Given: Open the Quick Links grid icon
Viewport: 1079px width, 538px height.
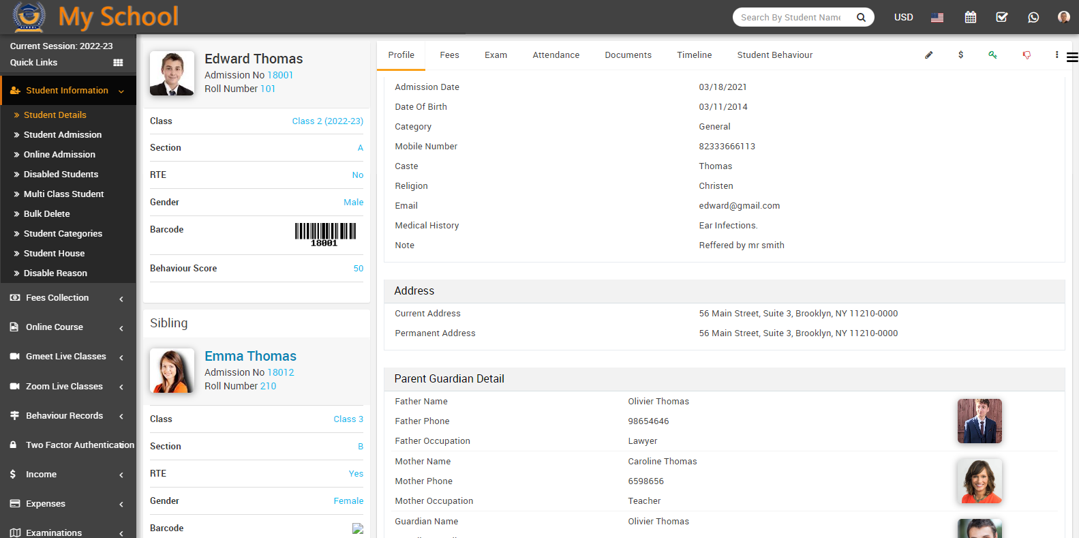Looking at the screenshot, I should point(118,63).
